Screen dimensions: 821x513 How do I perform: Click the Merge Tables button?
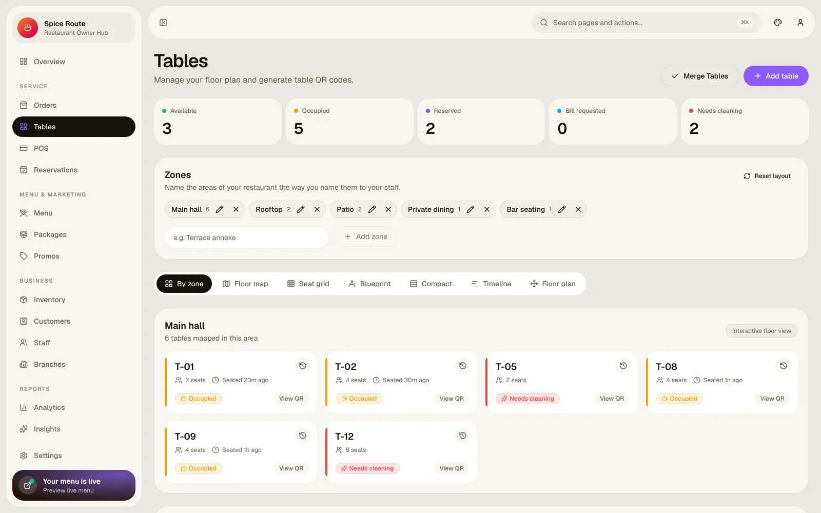tap(699, 76)
